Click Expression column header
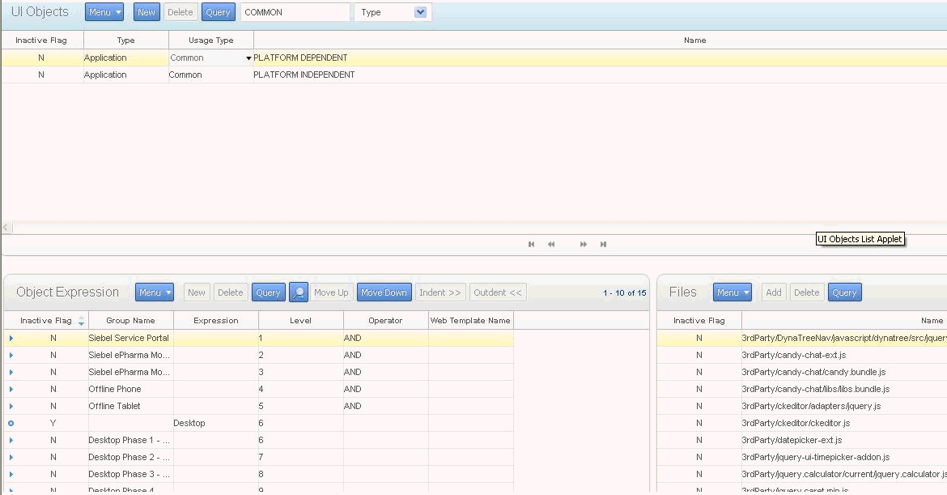947x495 pixels. pyautogui.click(x=215, y=321)
